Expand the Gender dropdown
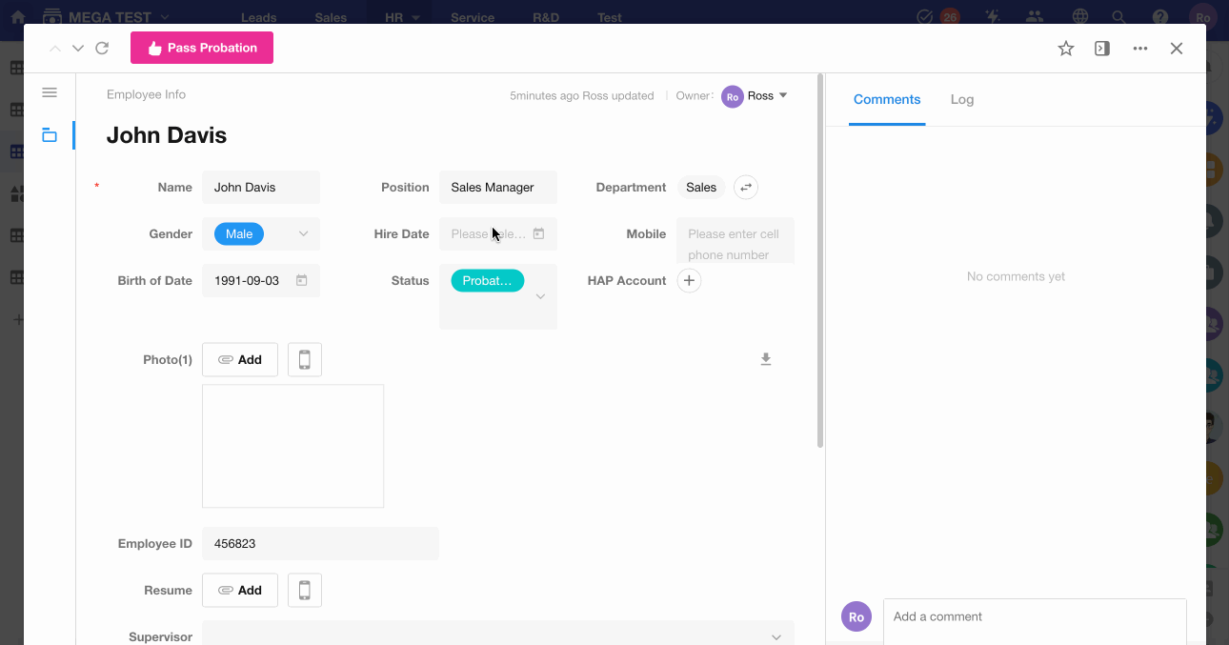Screen dimensions: 1229x645 pyautogui.click(x=303, y=234)
